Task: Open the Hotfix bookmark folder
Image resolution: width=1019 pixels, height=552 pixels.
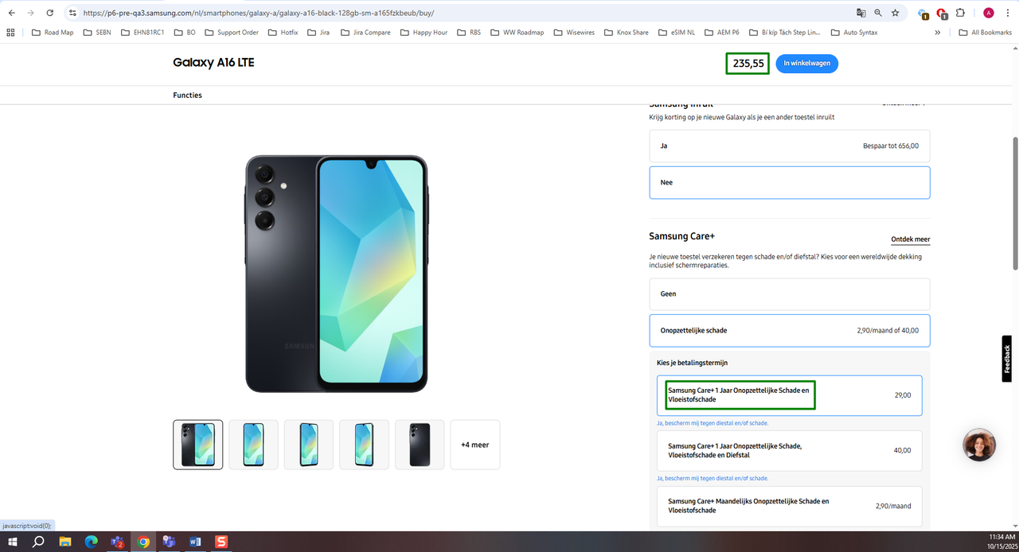Action: [283, 33]
